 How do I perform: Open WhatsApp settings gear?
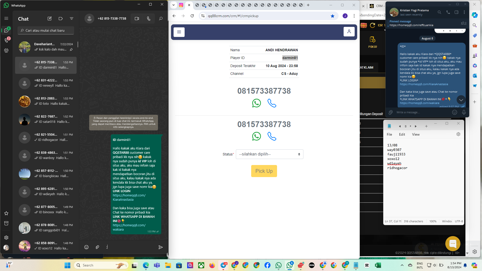click(6, 238)
